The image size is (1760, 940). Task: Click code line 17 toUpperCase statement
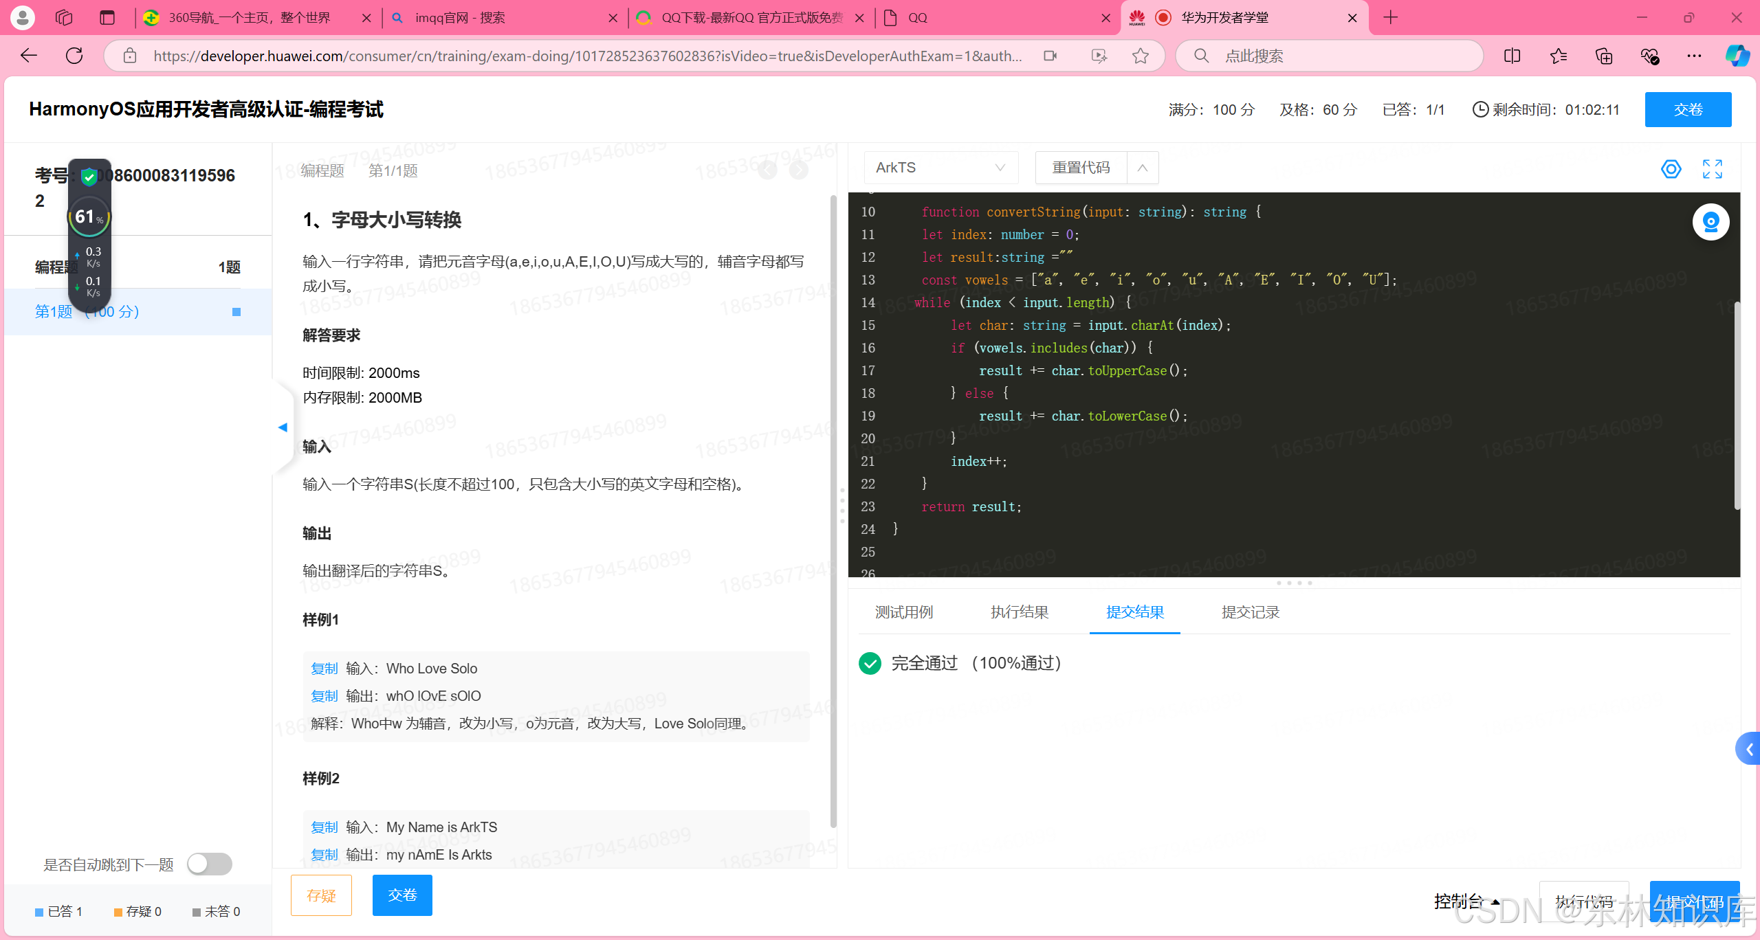pyautogui.click(x=1083, y=370)
